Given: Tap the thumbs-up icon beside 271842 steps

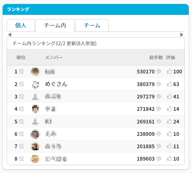Looking at the screenshot, I should tap(169, 109).
